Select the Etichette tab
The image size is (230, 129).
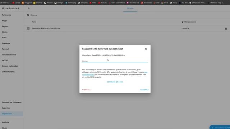coord(130,8)
